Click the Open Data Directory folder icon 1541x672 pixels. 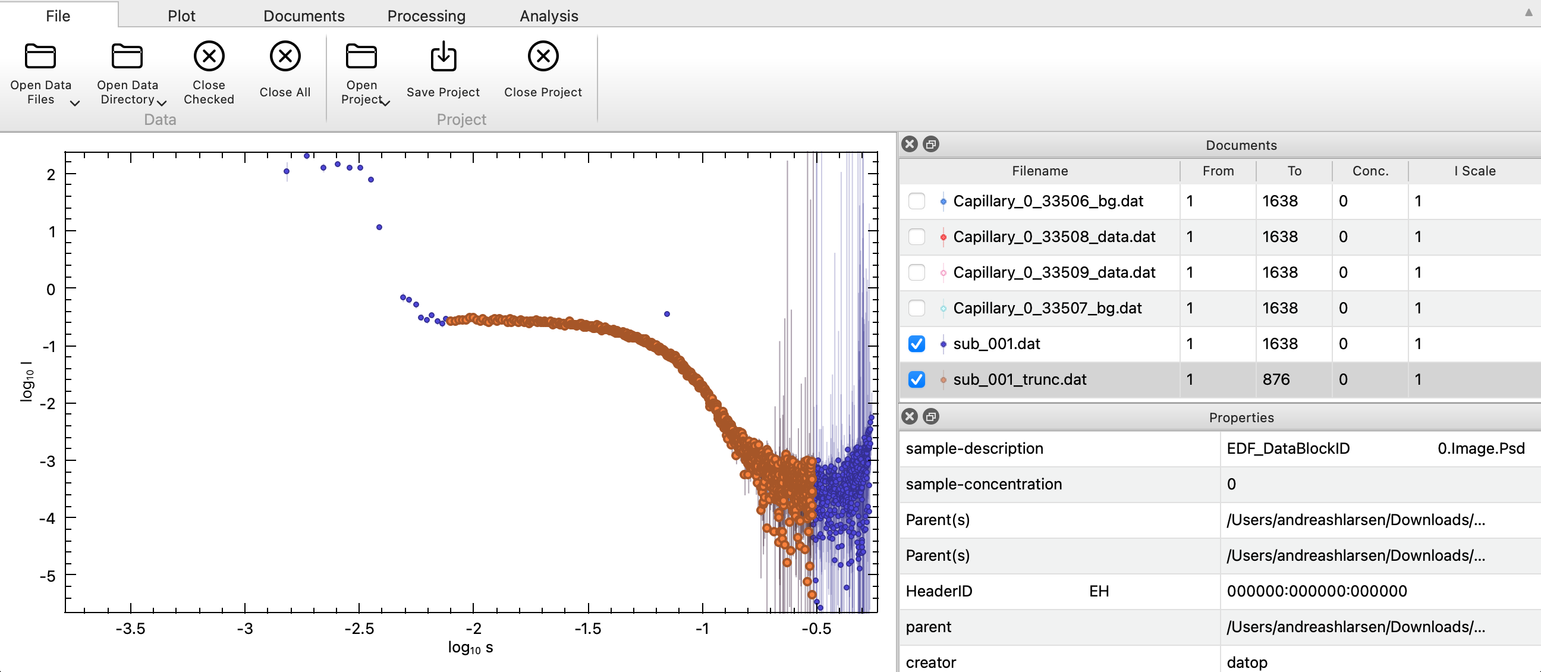[127, 57]
